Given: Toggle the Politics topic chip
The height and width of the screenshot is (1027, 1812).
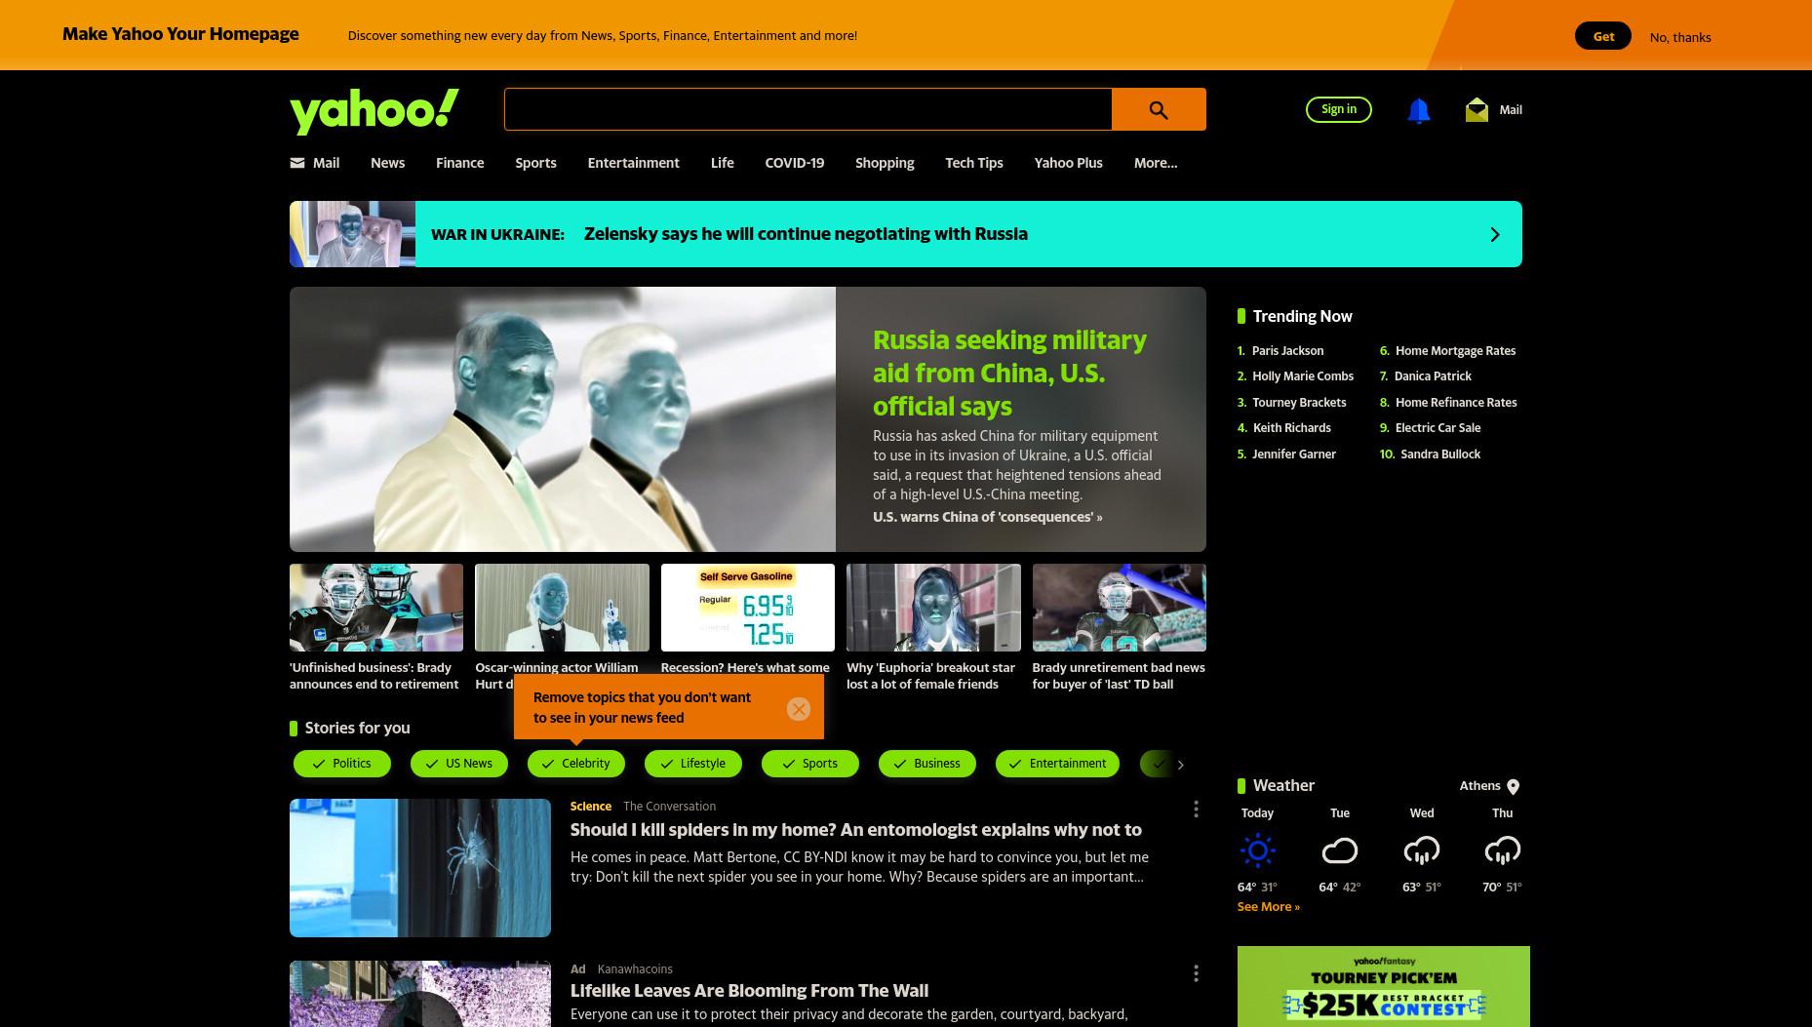Looking at the screenshot, I should tap(342, 764).
